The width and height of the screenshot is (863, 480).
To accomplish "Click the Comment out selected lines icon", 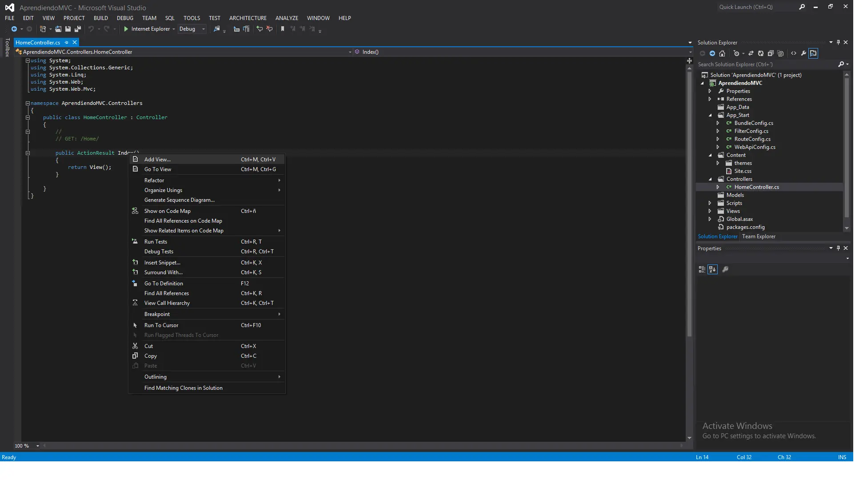I will pos(260,29).
